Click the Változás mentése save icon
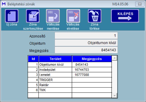146x102 pixels. pos(53,16)
